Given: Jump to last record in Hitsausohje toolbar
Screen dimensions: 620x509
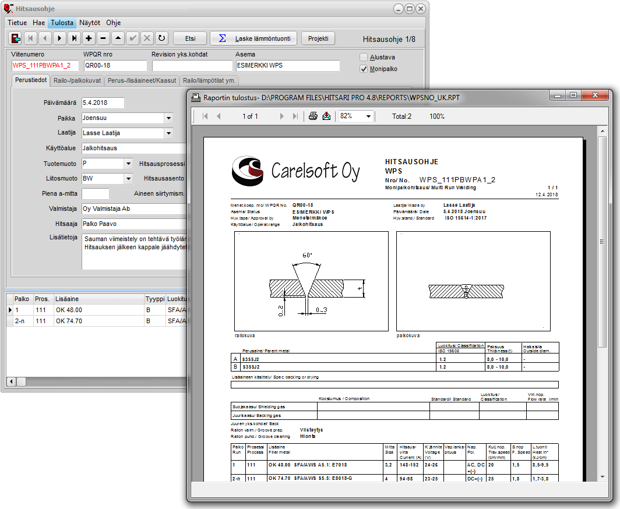Looking at the screenshot, I should 74,38.
